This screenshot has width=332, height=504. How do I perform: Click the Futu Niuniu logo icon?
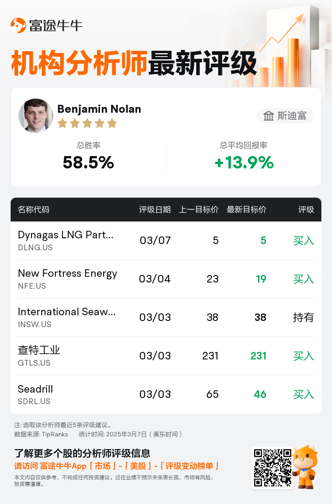click(18, 25)
